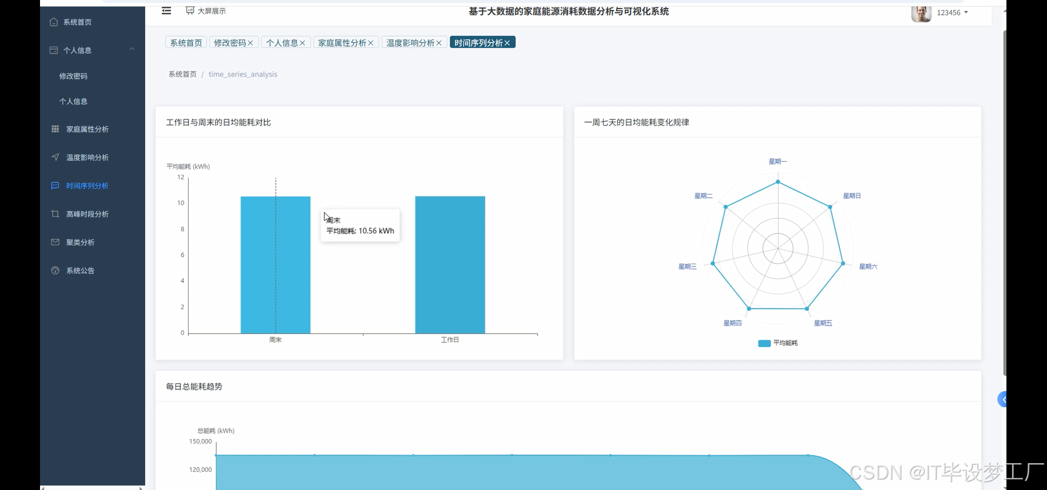1047x490 pixels.
Task: Click the blue floating arrow button at right edge
Action: click(x=1002, y=400)
